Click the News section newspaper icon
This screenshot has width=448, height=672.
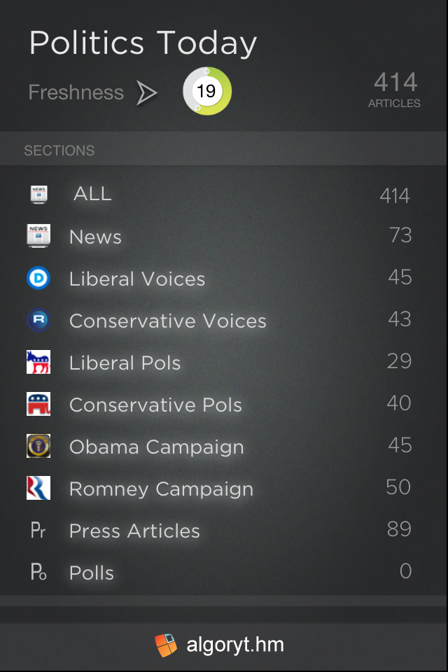point(38,236)
